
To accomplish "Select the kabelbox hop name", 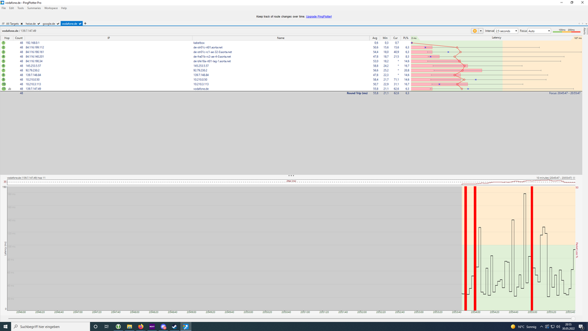I will click(x=199, y=43).
